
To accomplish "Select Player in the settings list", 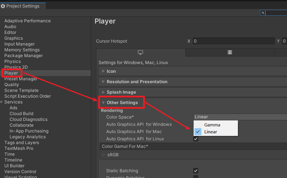I will [11, 73].
